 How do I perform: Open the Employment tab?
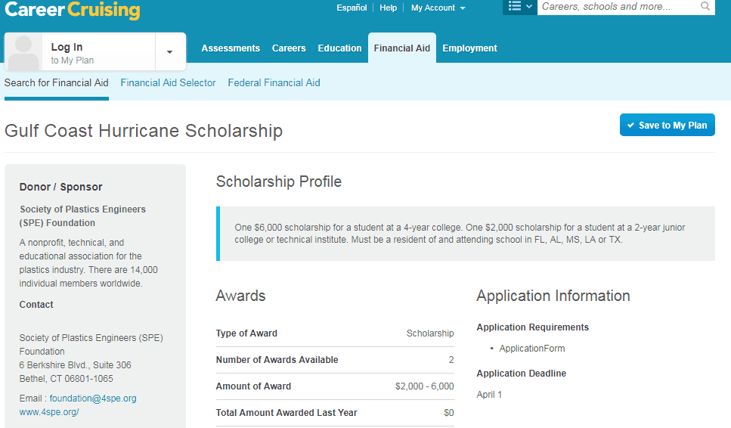tap(469, 48)
